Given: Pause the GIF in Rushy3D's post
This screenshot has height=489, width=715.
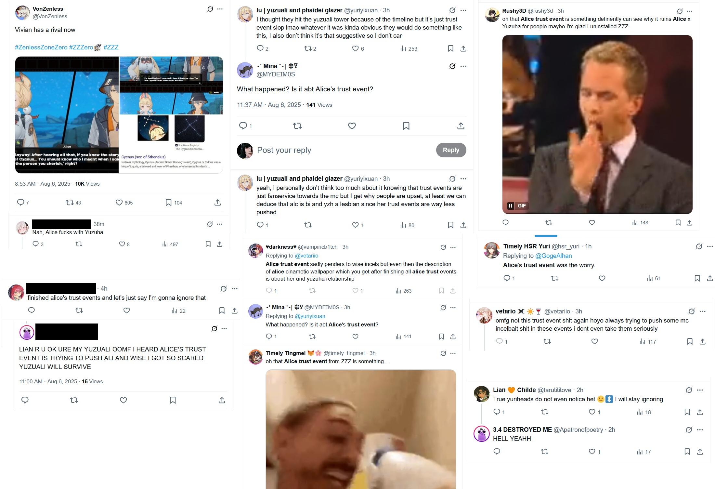Looking at the screenshot, I should (511, 205).
